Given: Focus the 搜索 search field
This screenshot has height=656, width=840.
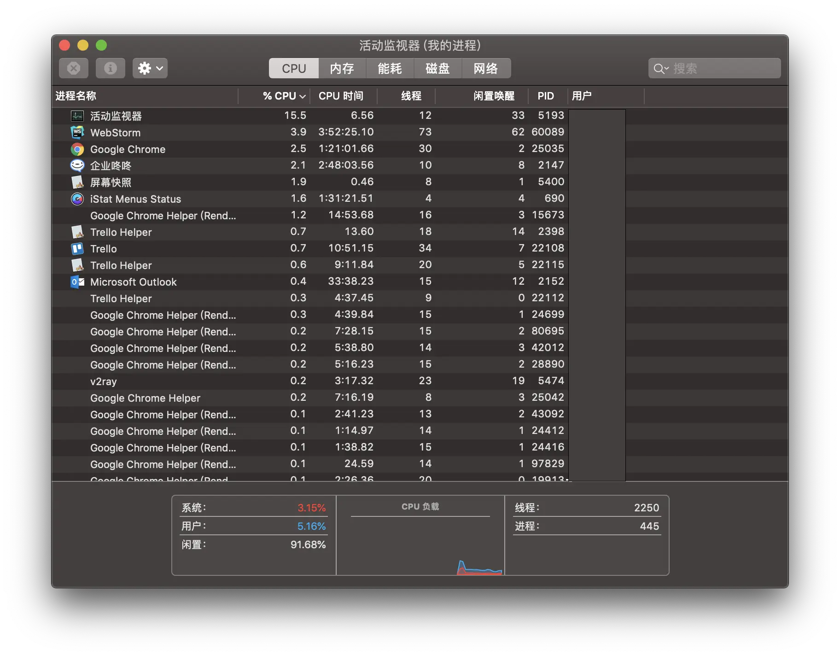Looking at the screenshot, I should point(715,68).
